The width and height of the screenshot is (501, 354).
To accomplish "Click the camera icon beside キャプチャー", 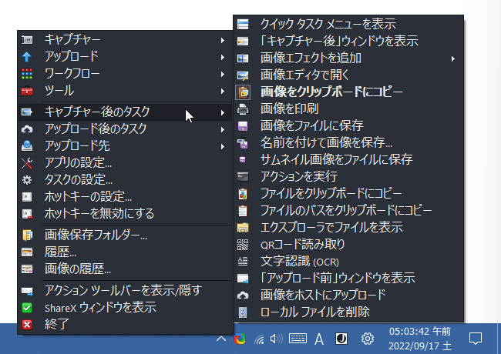I will point(27,40).
